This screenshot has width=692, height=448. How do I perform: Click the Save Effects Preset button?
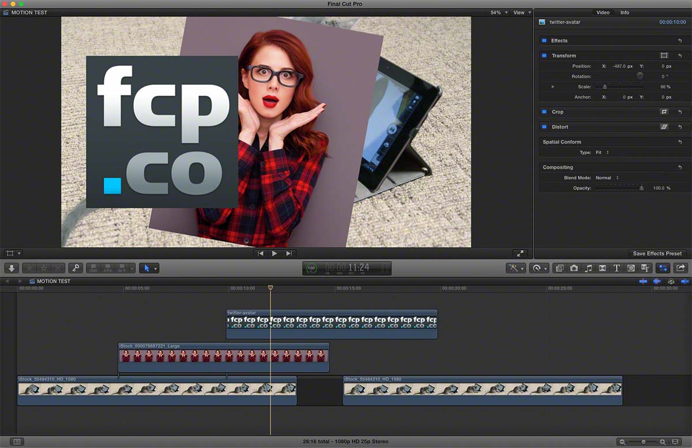coord(657,253)
